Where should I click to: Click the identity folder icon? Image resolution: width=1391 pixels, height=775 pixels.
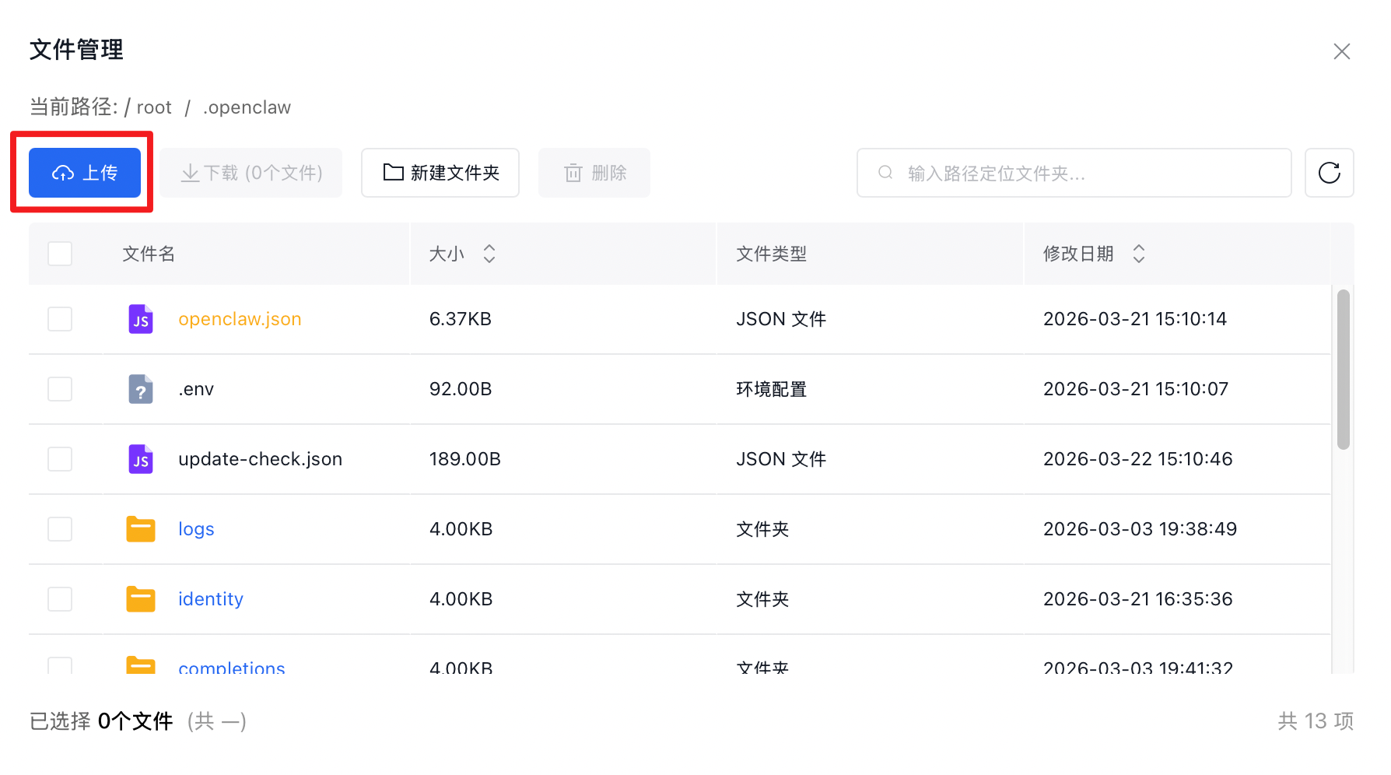[x=140, y=599]
